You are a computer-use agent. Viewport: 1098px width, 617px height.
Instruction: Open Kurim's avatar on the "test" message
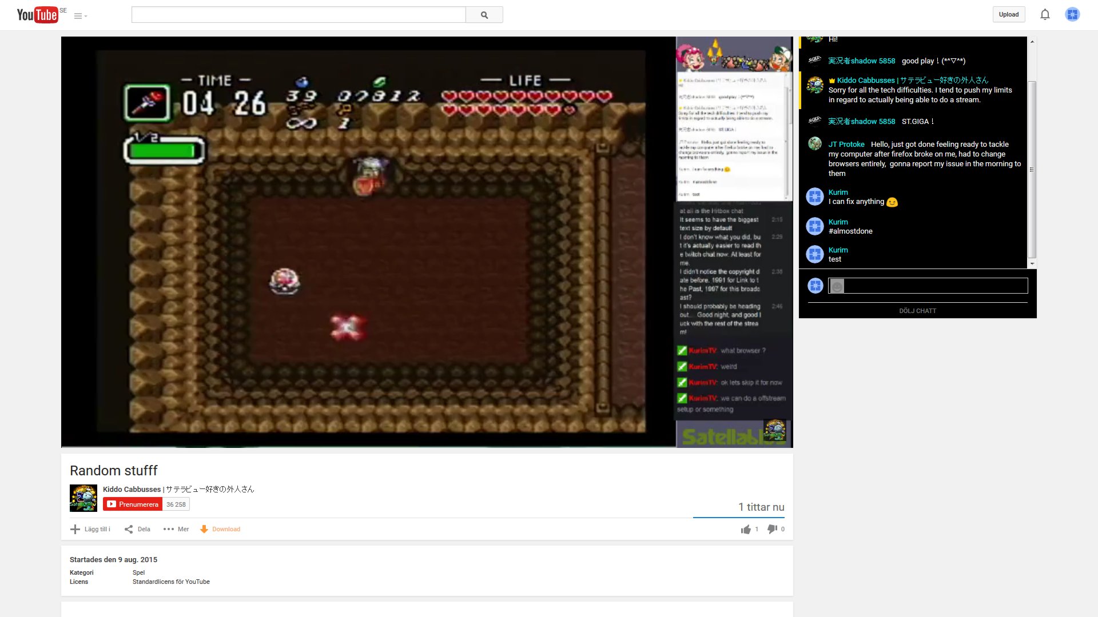coord(814,254)
